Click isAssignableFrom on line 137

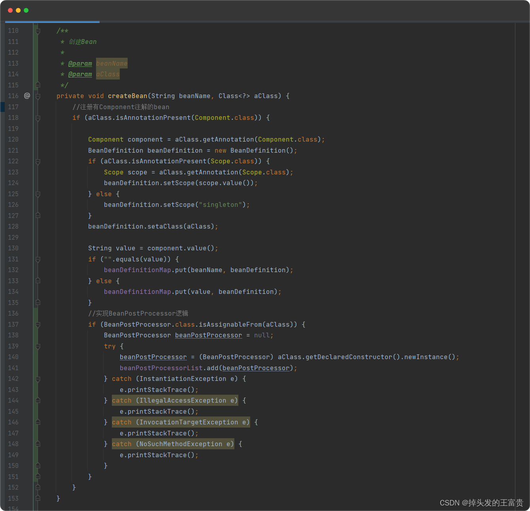[x=230, y=325]
